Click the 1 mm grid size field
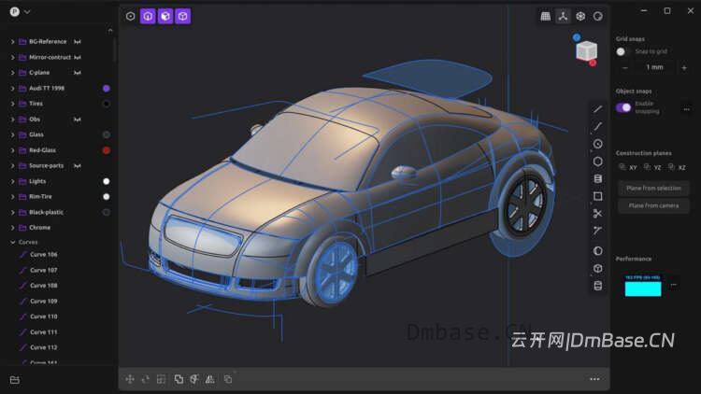The image size is (701, 394). (654, 67)
